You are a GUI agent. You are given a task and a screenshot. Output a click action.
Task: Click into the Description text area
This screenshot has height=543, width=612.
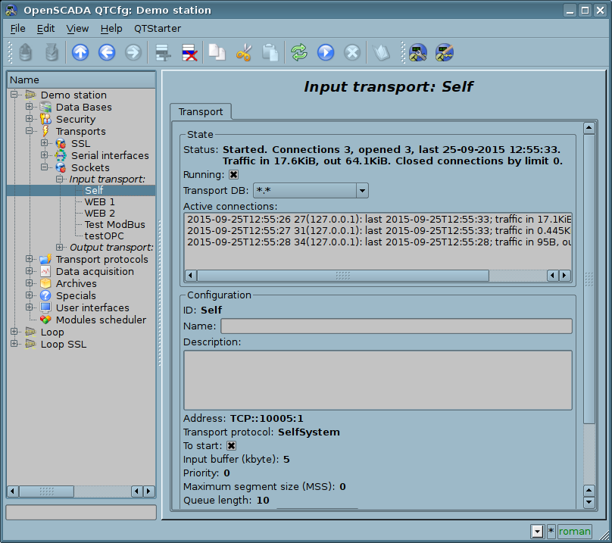tap(378, 380)
